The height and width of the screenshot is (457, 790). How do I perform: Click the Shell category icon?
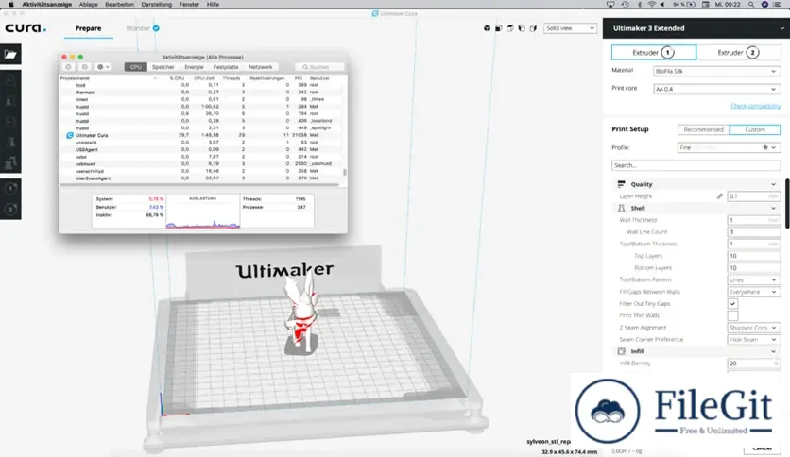click(621, 208)
